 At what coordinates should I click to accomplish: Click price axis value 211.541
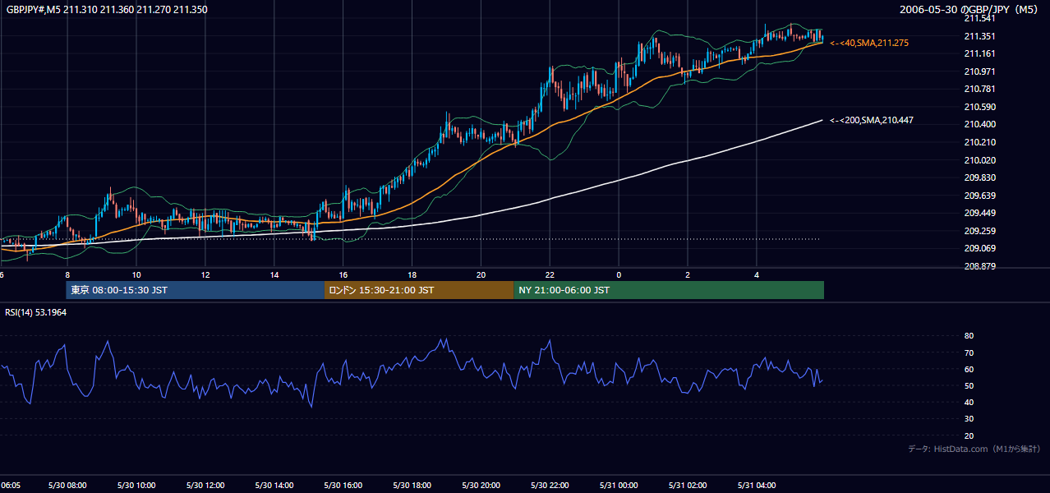pos(979,18)
